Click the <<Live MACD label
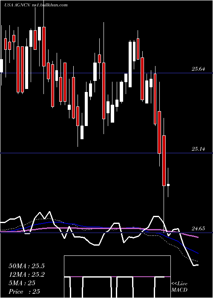Screen dimensions: 213x298 point(179,287)
